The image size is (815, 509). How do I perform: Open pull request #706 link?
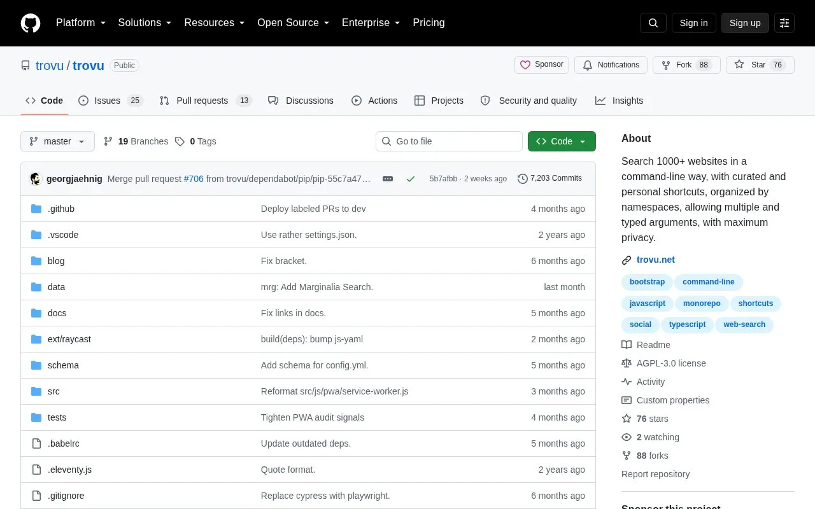click(194, 179)
